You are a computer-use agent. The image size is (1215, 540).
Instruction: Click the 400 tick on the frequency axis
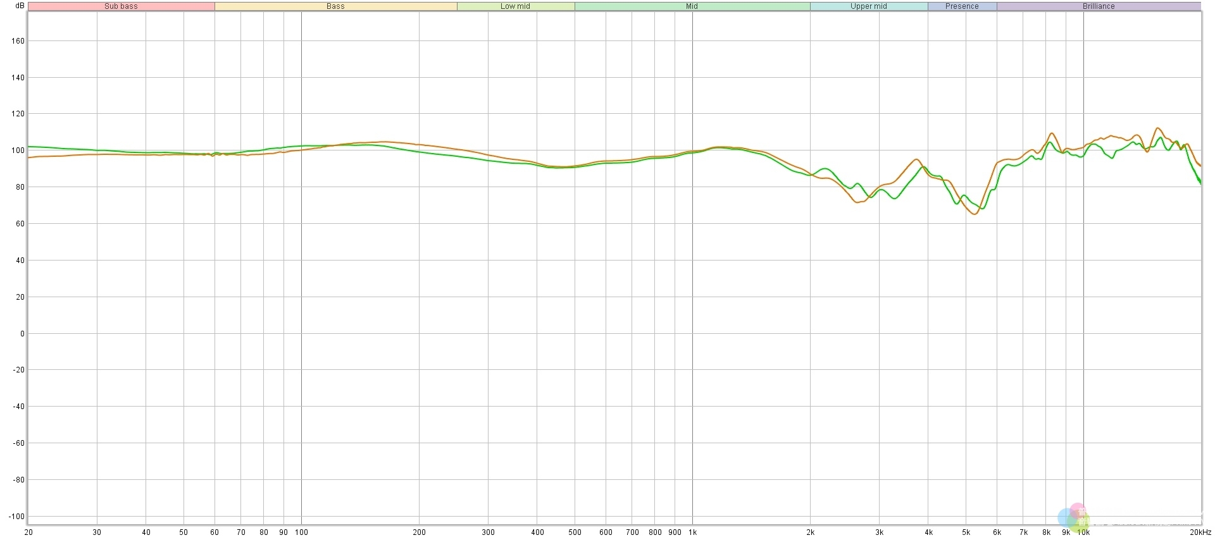click(x=537, y=532)
